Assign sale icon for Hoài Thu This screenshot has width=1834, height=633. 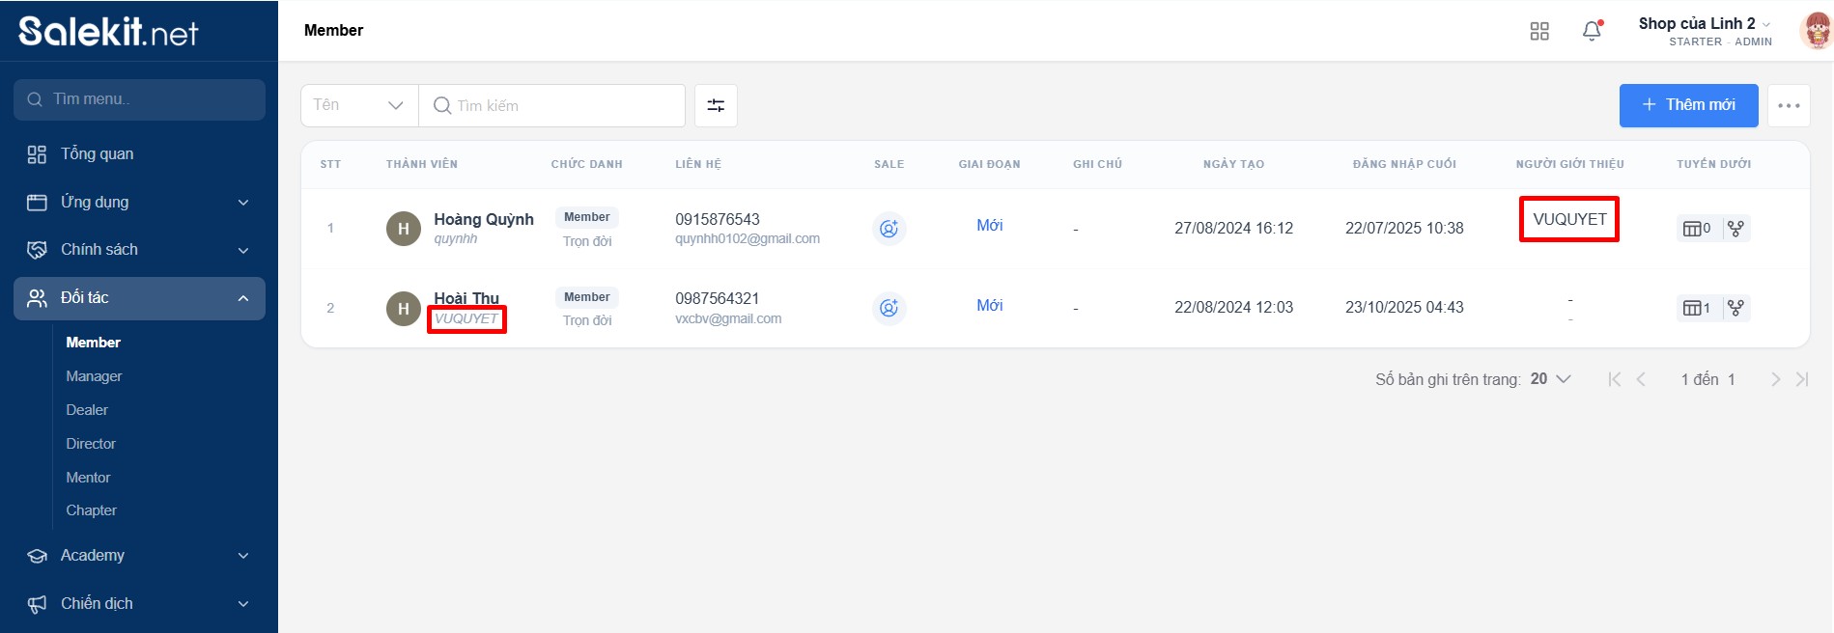tap(889, 308)
